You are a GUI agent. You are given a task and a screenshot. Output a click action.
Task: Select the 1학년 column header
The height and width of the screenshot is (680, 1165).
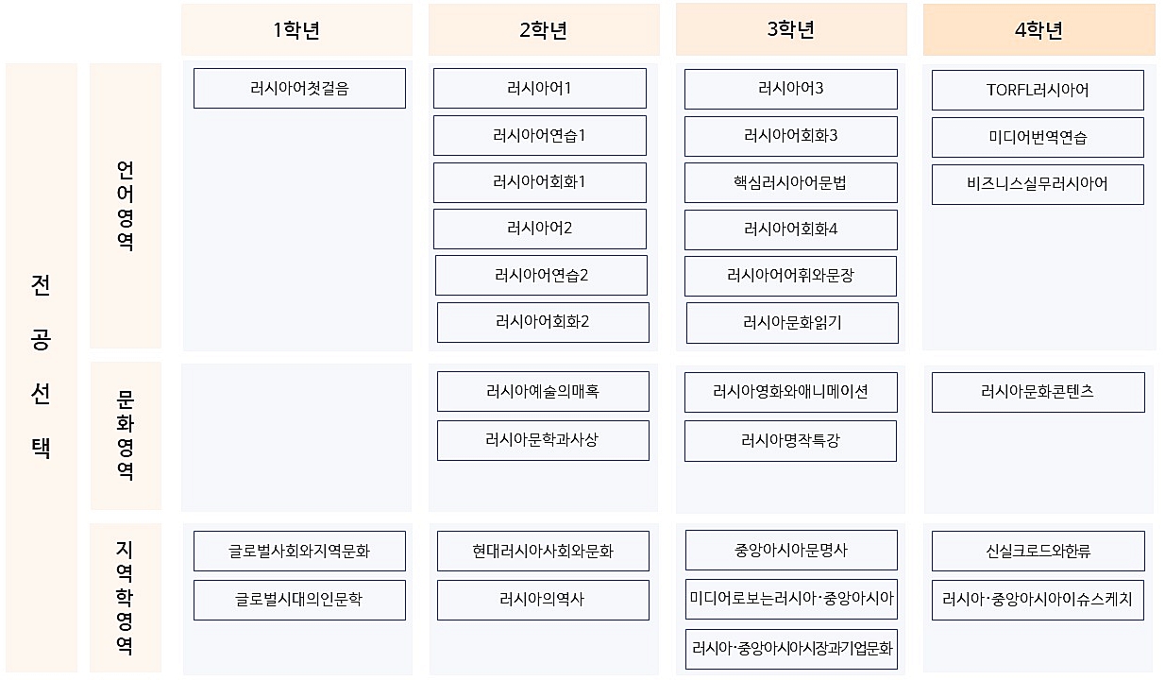click(296, 30)
